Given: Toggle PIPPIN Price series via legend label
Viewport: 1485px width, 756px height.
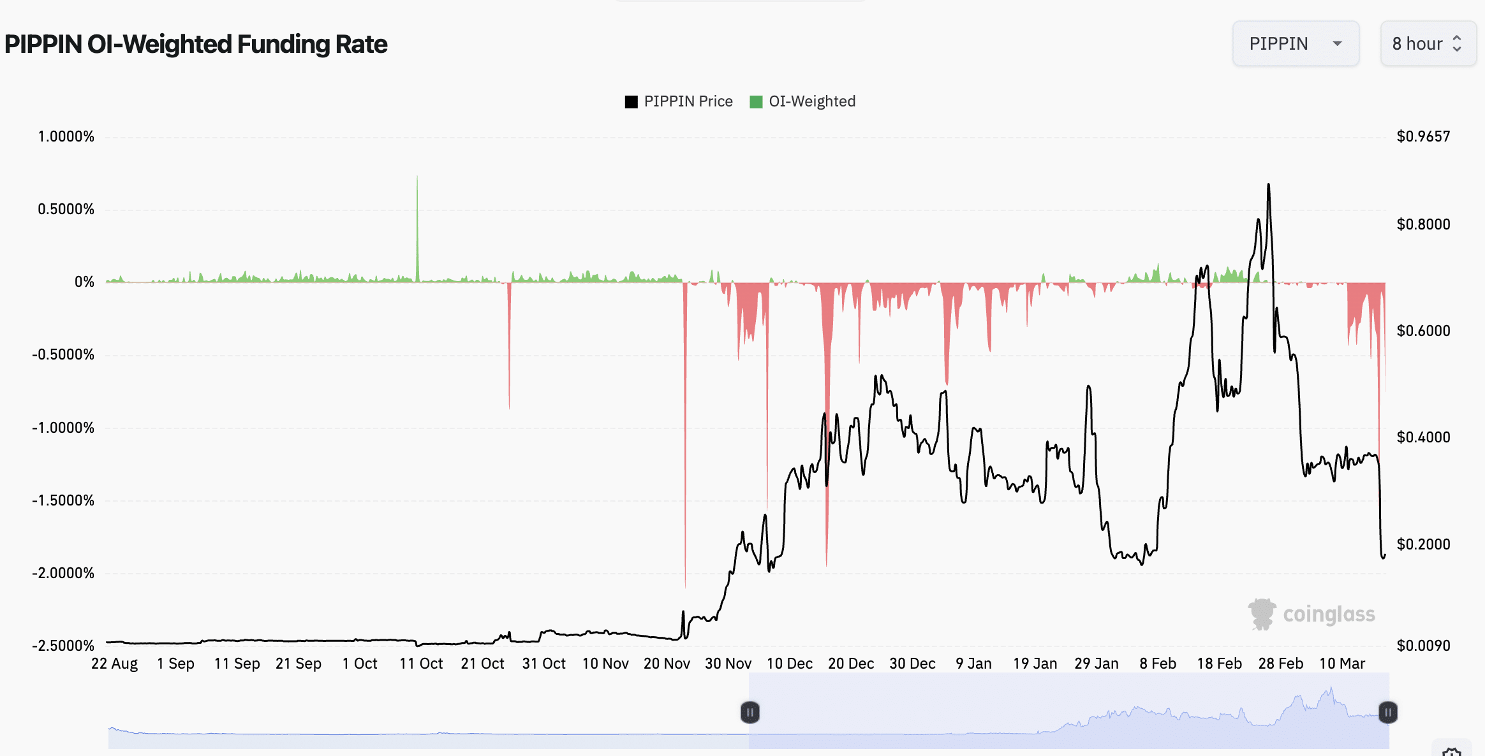Looking at the screenshot, I should tap(688, 102).
